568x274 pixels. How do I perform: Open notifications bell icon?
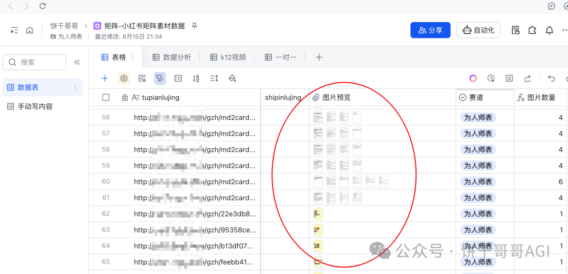point(549,30)
